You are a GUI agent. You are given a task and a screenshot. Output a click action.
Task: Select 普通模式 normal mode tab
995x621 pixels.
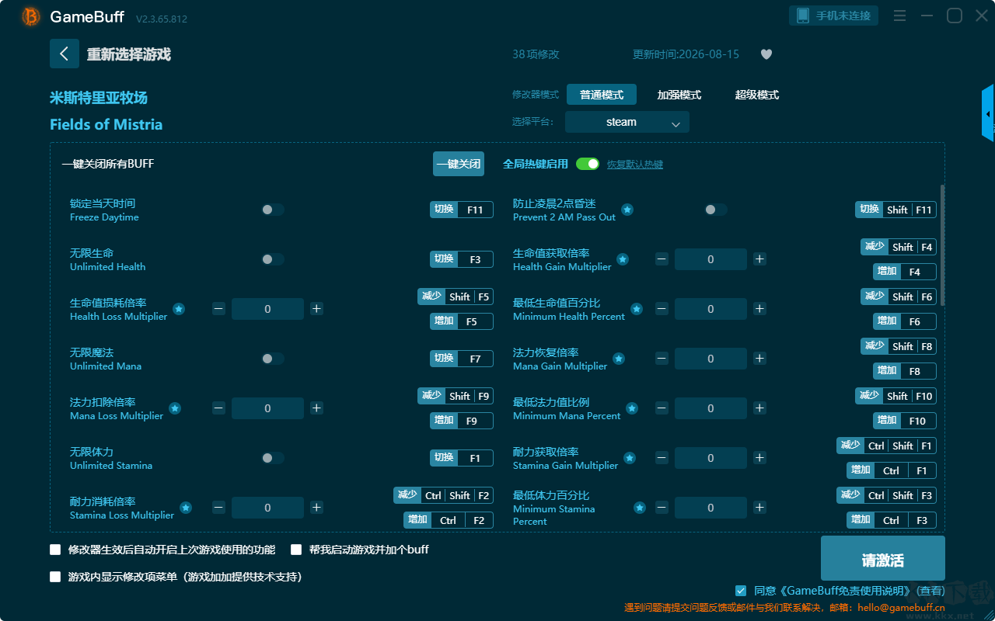[x=602, y=95]
